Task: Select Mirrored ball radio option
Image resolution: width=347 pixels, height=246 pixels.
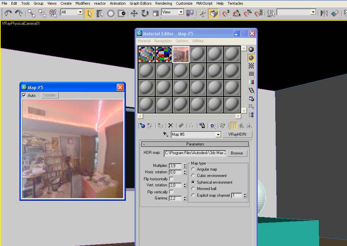Action: (x=193, y=189)
